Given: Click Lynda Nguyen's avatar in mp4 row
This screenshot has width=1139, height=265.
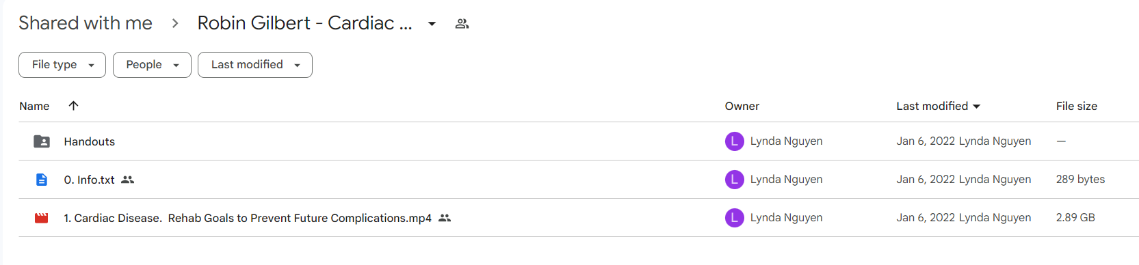Looking at the screenshot, I should pos(734,218).
